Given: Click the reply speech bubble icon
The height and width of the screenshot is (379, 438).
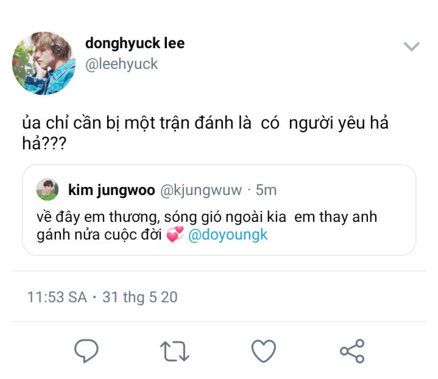Looking at the screenshot, I should pyautogui.click(x=87, y=350).
